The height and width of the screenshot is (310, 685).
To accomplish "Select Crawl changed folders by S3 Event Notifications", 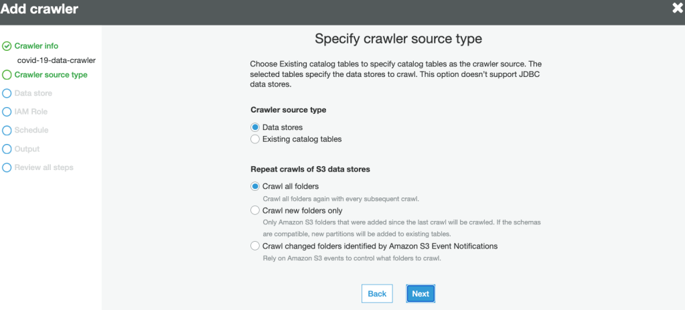I will point(255,246).
